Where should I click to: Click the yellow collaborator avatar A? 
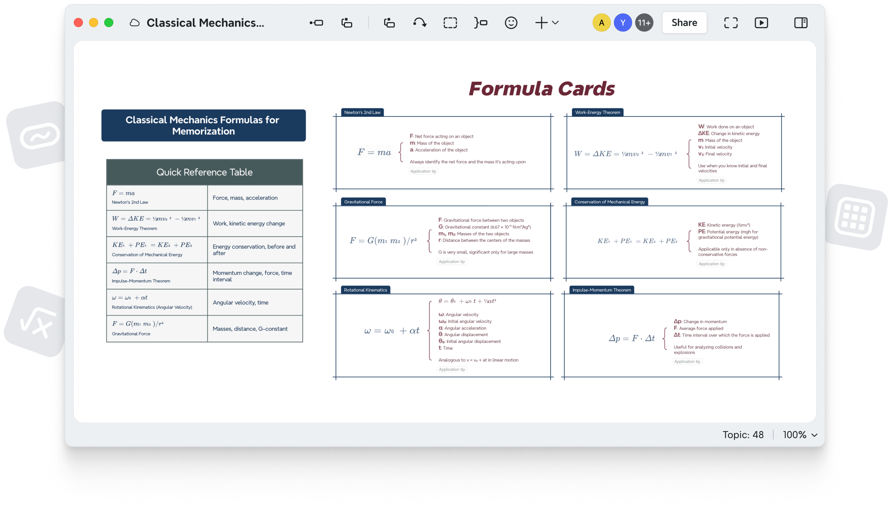tap(601, 22)
